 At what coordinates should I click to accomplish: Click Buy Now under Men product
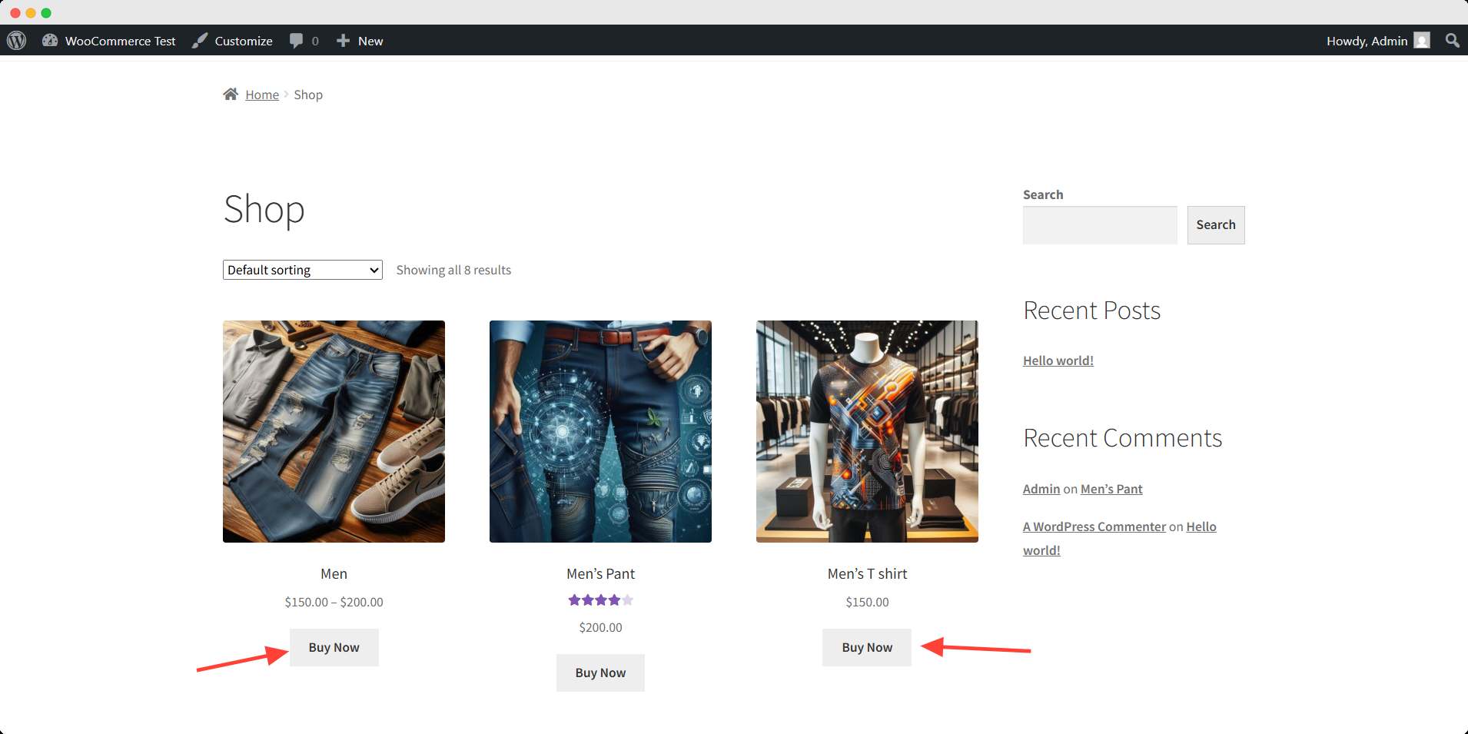(x=334, y=647)
